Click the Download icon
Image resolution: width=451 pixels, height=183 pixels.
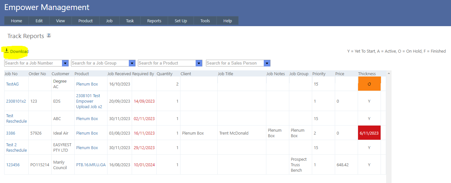(6, 51)
